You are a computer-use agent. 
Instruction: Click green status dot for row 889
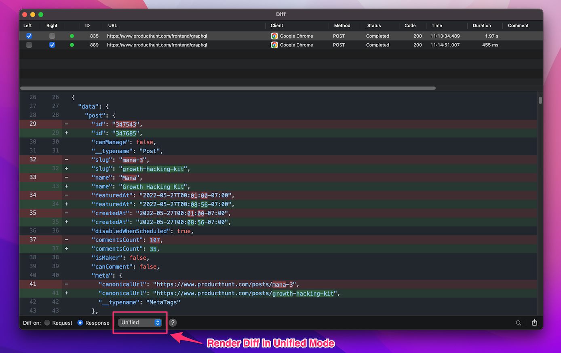(x=72, y=45)
